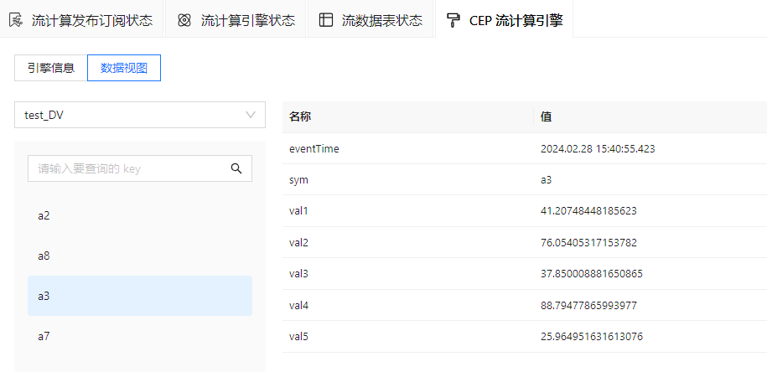Click the 值 column header
767x372 pixels.
[546, 117]
